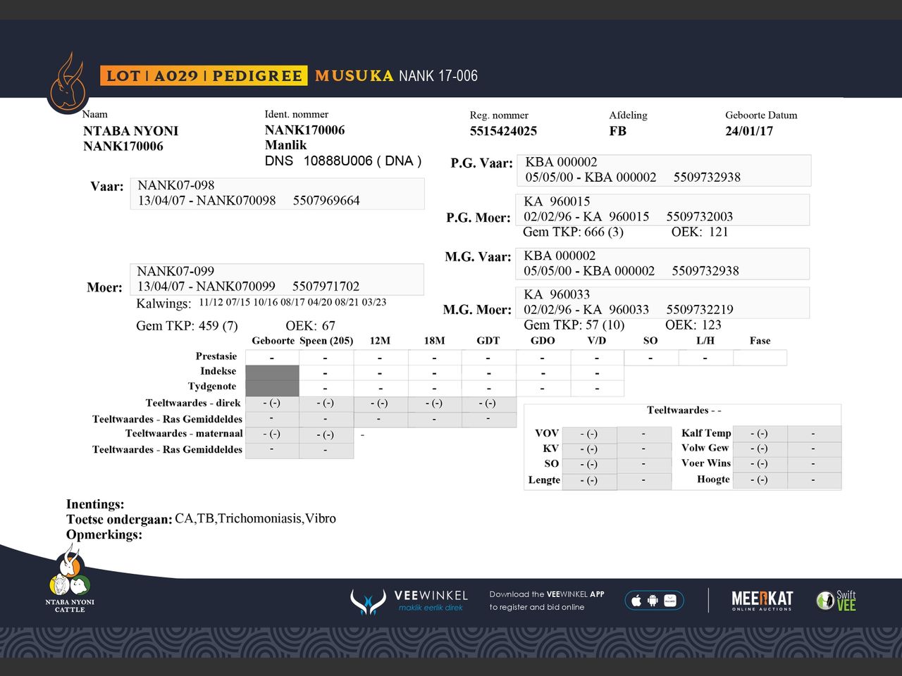Click the Meerkat Online Auctions logo
The height and width of the screenshot is (676, 902).
(x=762, y=601)
